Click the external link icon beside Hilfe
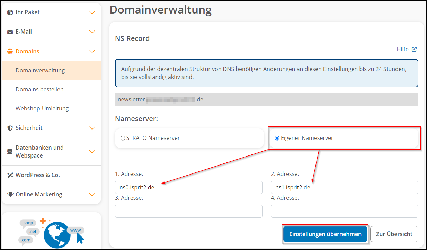Screen dimensions: 427x250 [414, 49]
